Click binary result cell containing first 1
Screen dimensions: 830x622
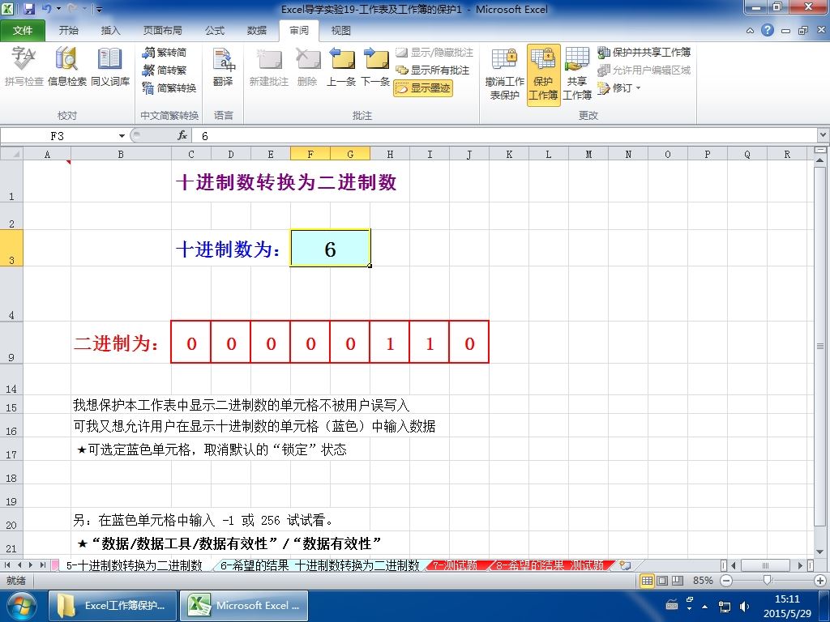(390, 343)
